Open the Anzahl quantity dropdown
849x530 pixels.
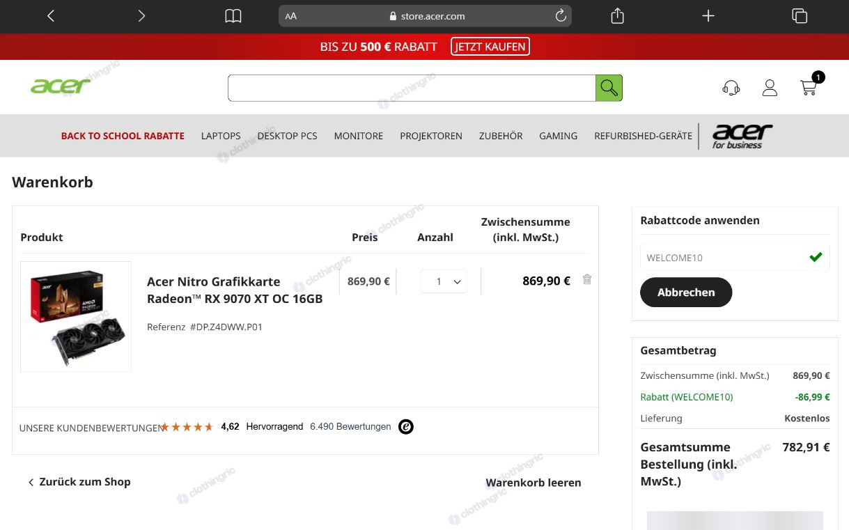[444, 281]
